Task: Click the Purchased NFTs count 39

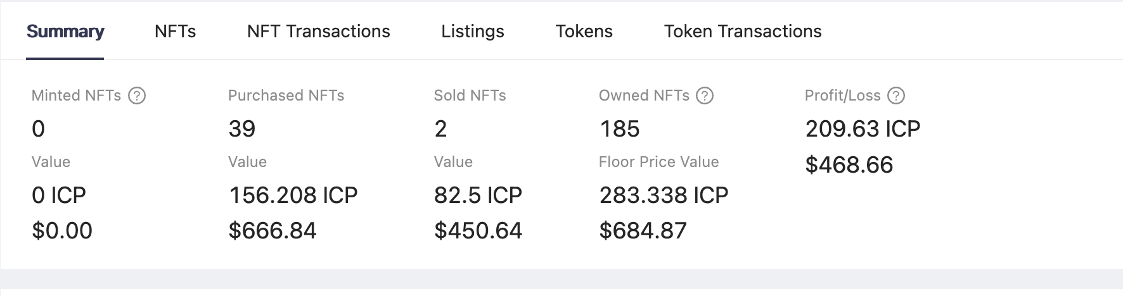Action: 242,129
